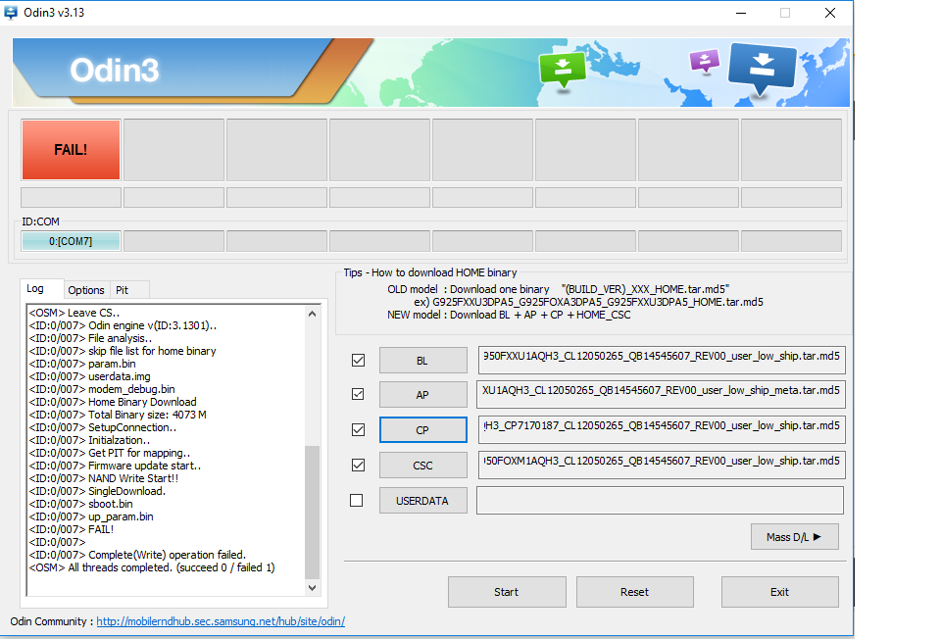Uncheck the AP file checkbox
941x639 pixels.
pos(359,394)
